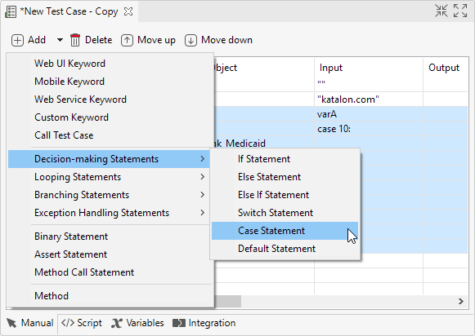Switch to the Manual tab
This screenshot has width=475, height=336.
30,323
